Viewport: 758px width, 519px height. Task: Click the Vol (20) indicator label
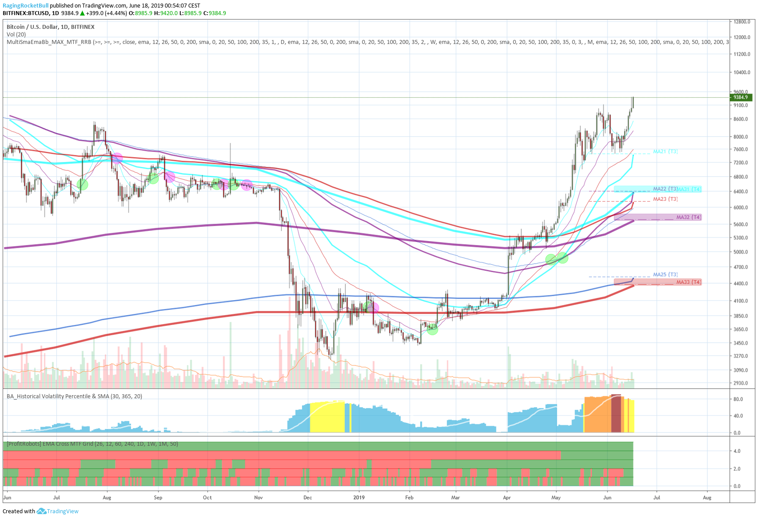pyautogui.click(x=16, y=34)
